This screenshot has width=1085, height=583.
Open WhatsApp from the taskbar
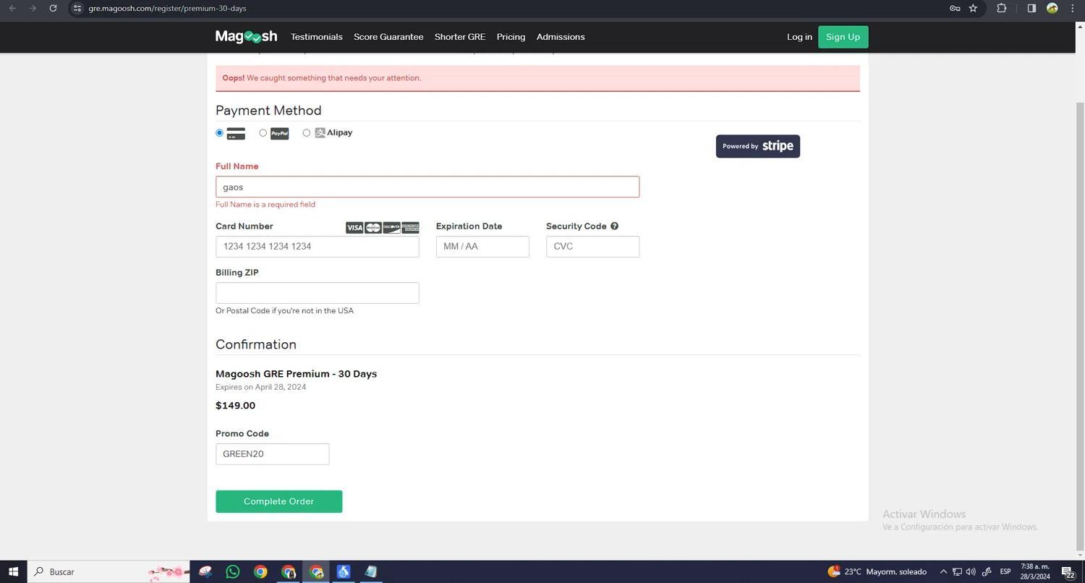(232, 571)
